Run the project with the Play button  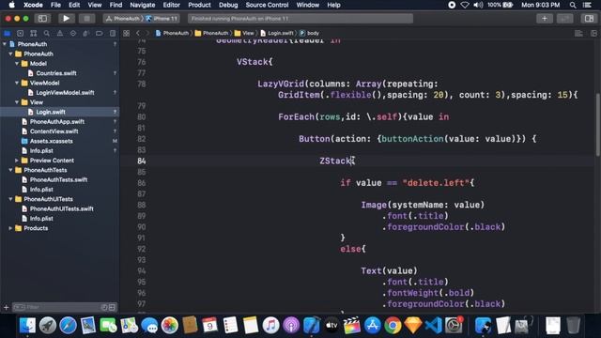(66, 19)
